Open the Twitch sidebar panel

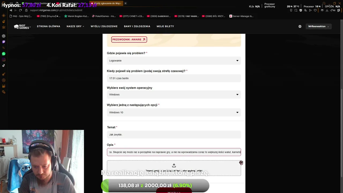tap(3, 42)
